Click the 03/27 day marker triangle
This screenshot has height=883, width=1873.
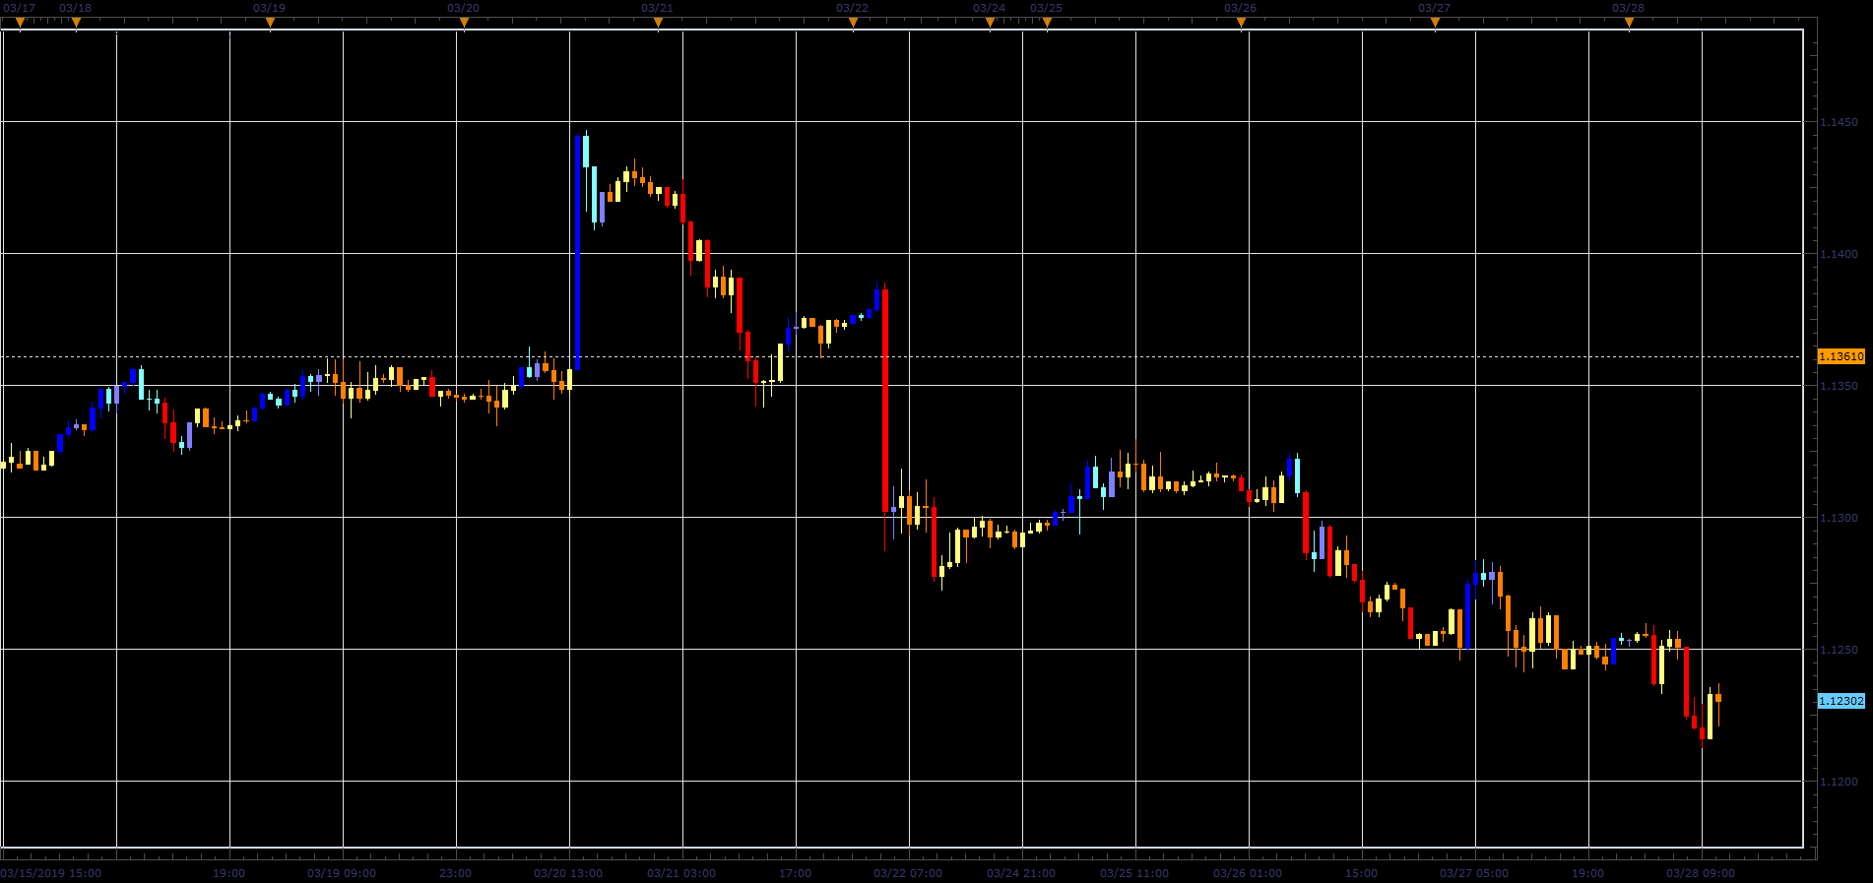click(1435, 23)
